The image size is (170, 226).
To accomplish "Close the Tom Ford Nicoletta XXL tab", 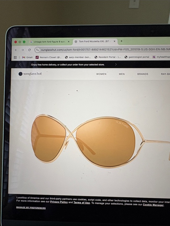I will (x=114, y=41).
